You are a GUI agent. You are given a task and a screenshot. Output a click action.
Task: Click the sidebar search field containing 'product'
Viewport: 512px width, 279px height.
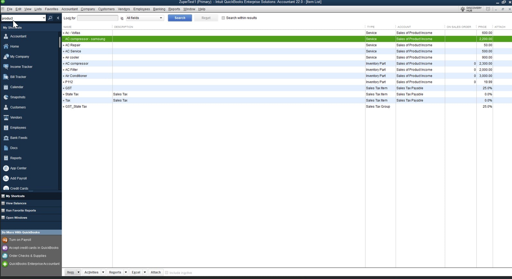(x=22, y=18)
